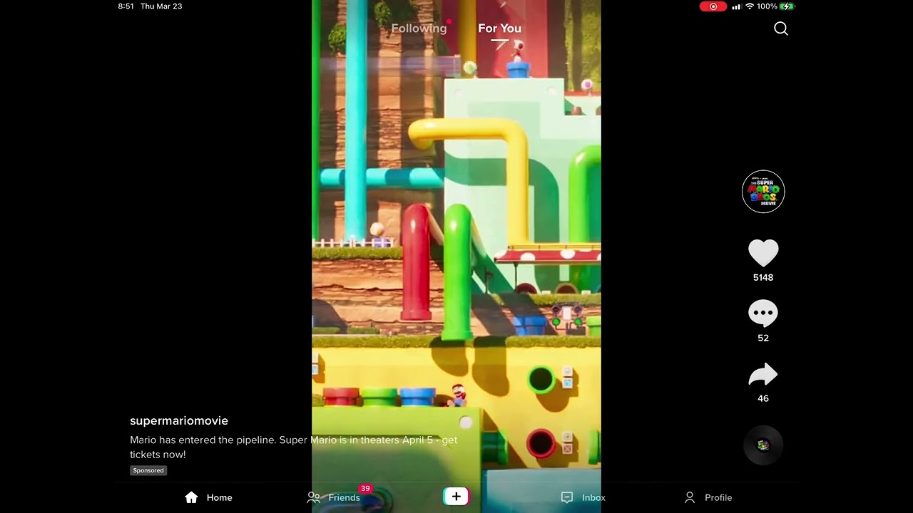Select the For You tab
Screen dimensions: 913x513
(499, 28)
